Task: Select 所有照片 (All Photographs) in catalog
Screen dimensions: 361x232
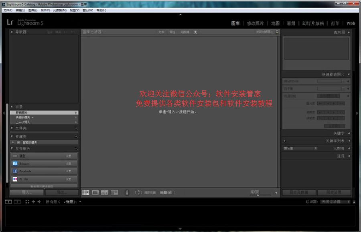Action: click(x=43, y=113)
